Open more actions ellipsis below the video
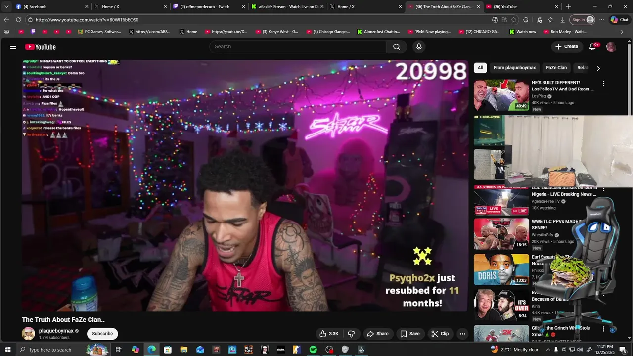633x356 pixels. (x=462, y=334)
